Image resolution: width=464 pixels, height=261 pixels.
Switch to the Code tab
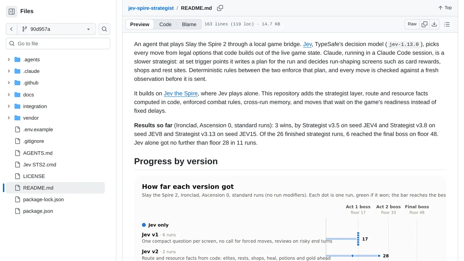tap(165, 24)
